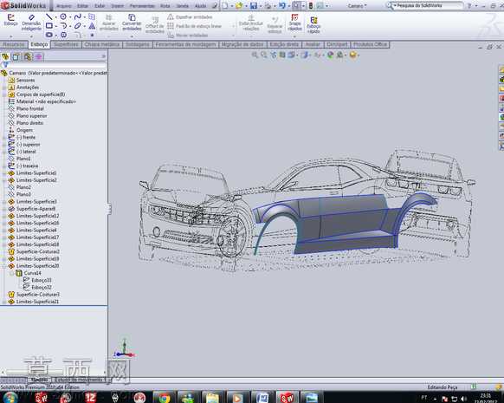
Task: Switch to the Superfícies ribbon tab
Action: tap(66, 44)
